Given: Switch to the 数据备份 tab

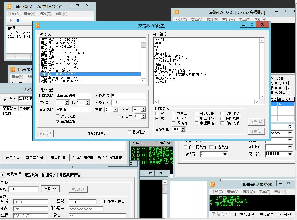Looking at the screenshot, I should [x=49, y=175].
